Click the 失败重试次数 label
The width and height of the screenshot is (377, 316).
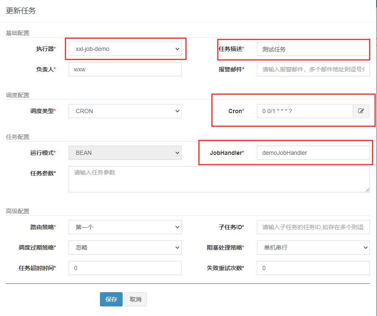click(x=225, y=268)
